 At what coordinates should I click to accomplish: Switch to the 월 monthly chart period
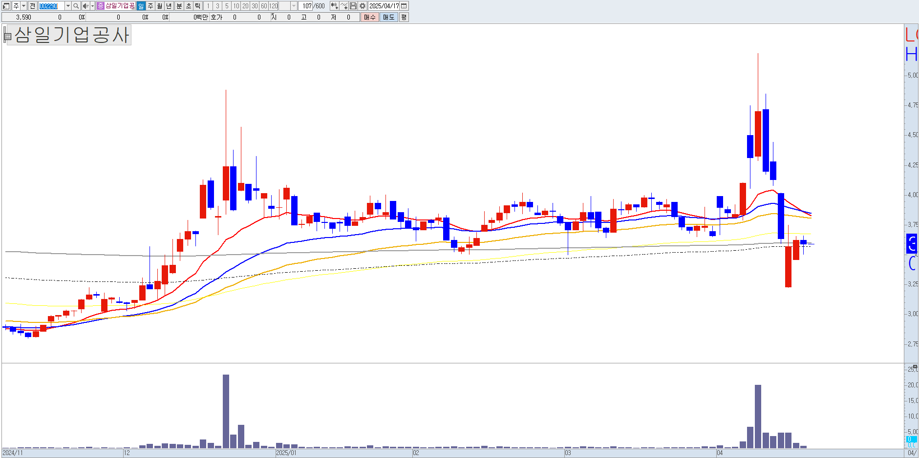coord(160,6)
